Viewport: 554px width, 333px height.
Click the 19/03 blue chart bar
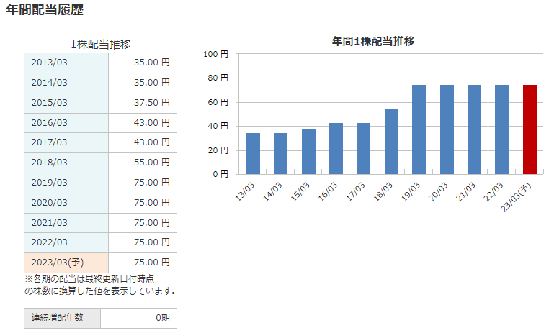tap(419, 129)
